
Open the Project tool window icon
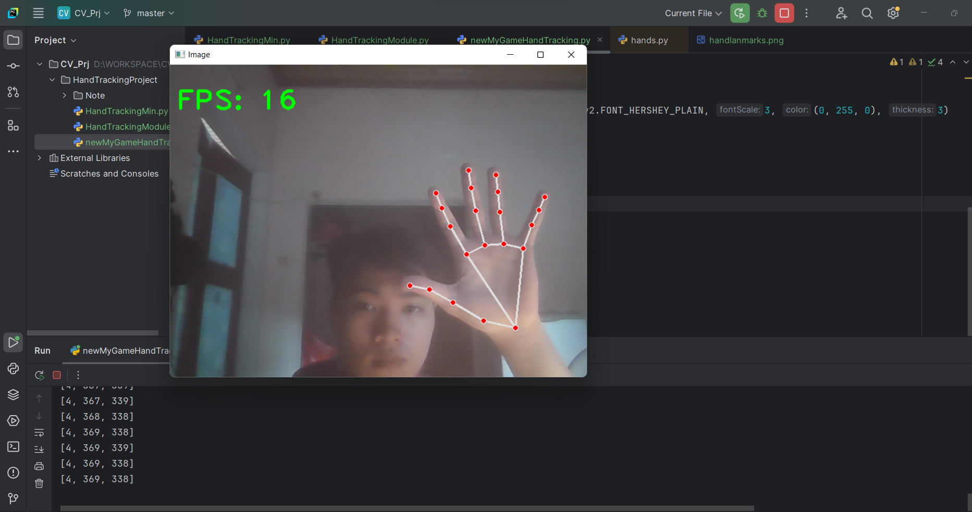pyautogui.click(x=14, y=40)
